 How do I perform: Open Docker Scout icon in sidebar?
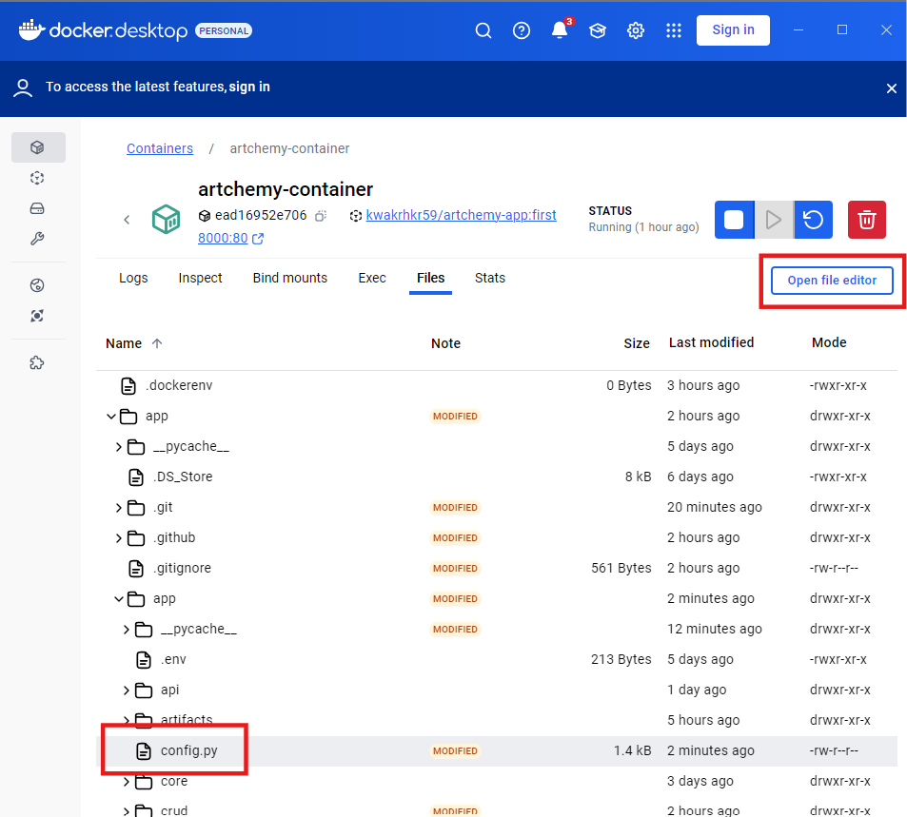[x=38, y=316]
